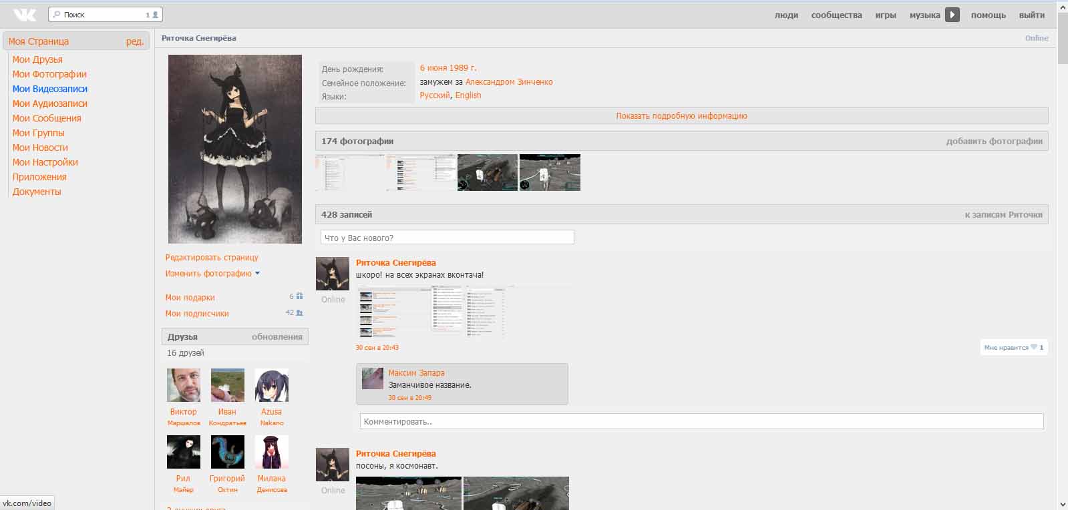Open Мои Друзья in the sidebar
Screen dimensions: 1068x510
pos(37,59)
